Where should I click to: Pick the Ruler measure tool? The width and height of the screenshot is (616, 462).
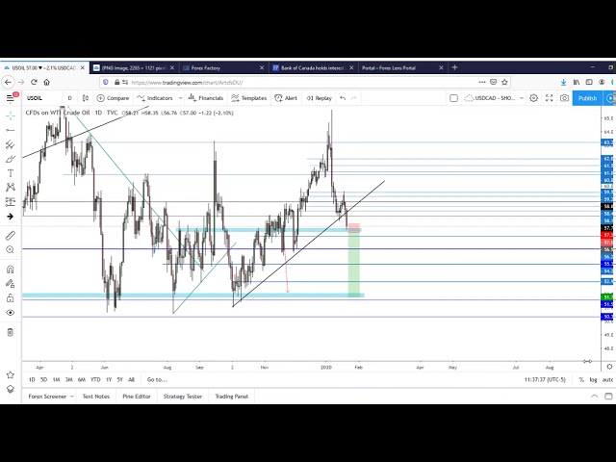pyautogui.click(x=11, y=235)
